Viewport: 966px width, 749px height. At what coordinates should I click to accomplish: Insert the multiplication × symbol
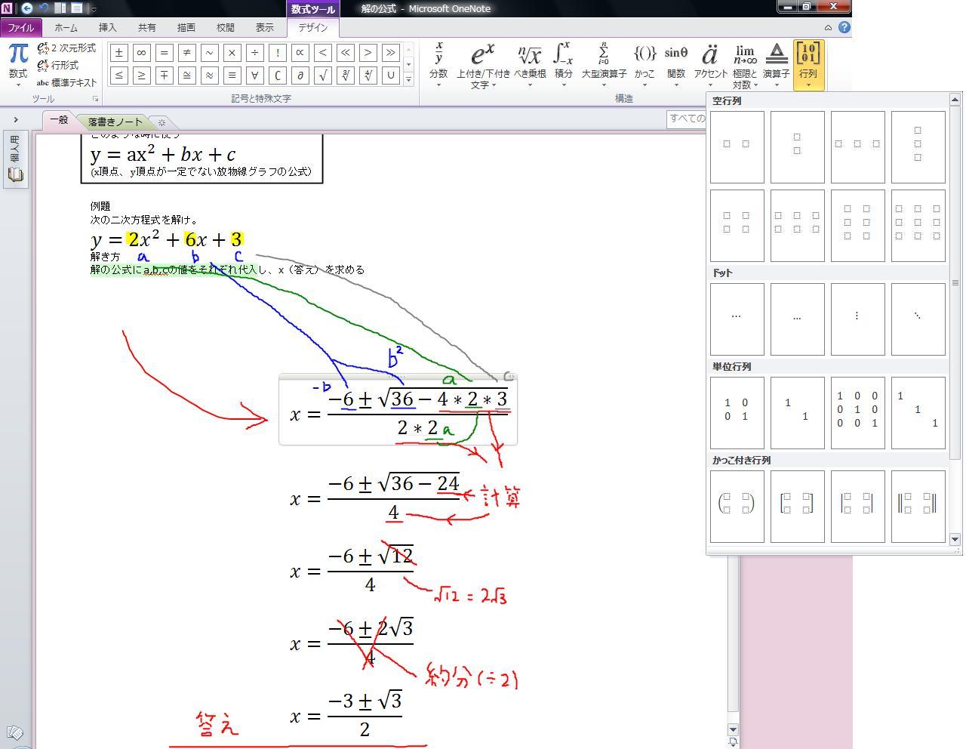point(232,53)
